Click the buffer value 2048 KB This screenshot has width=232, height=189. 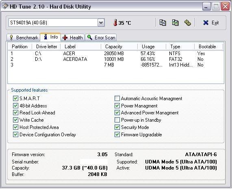[x=98, y=174]
